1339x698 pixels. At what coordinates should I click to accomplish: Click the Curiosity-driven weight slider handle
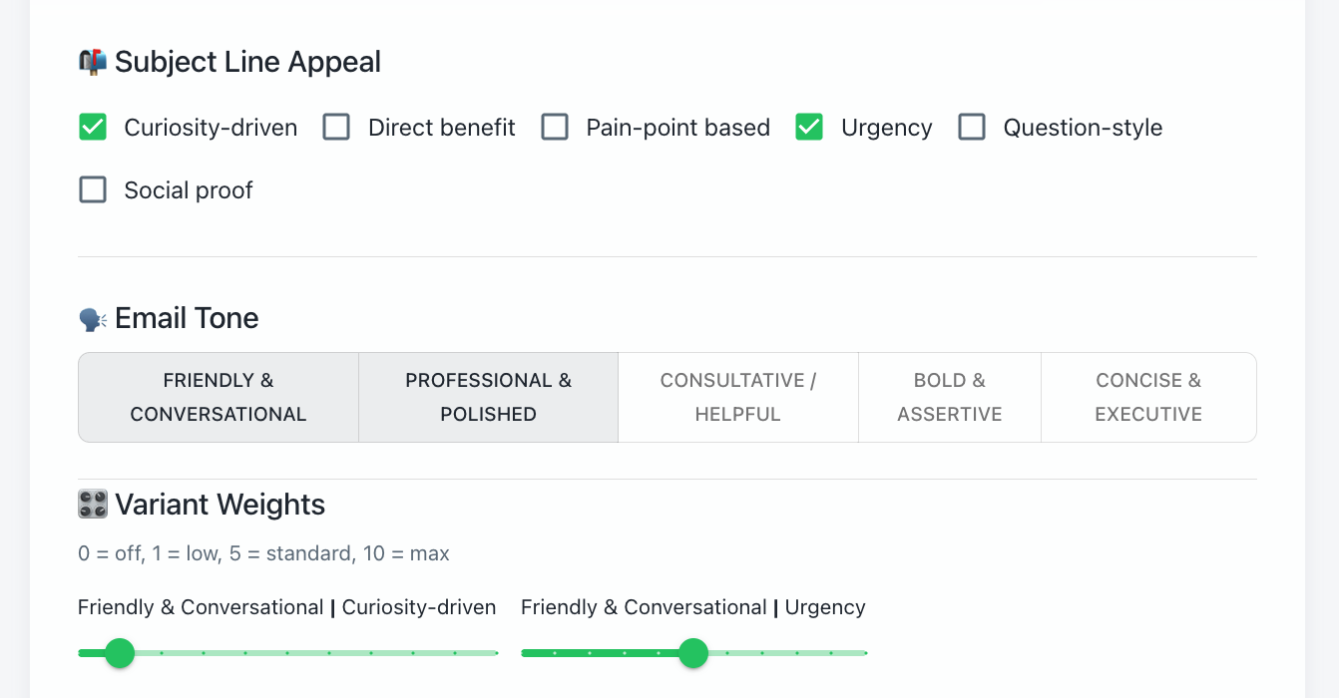(119, 653)
